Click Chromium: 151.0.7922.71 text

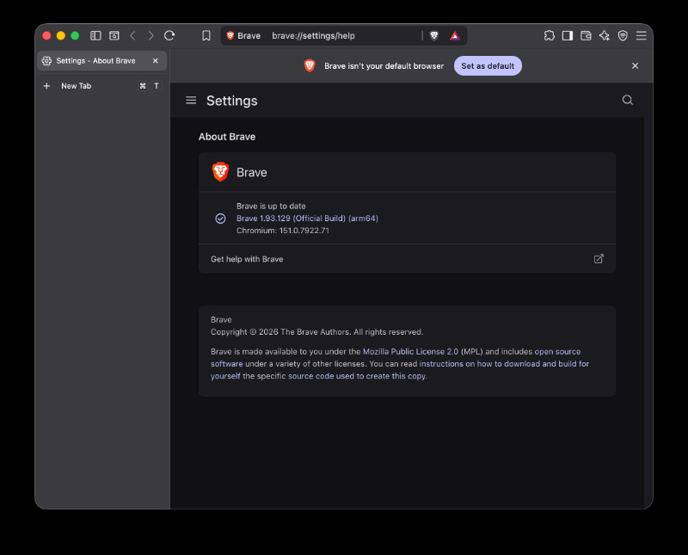pyautogui.click(x=283, y=231)
